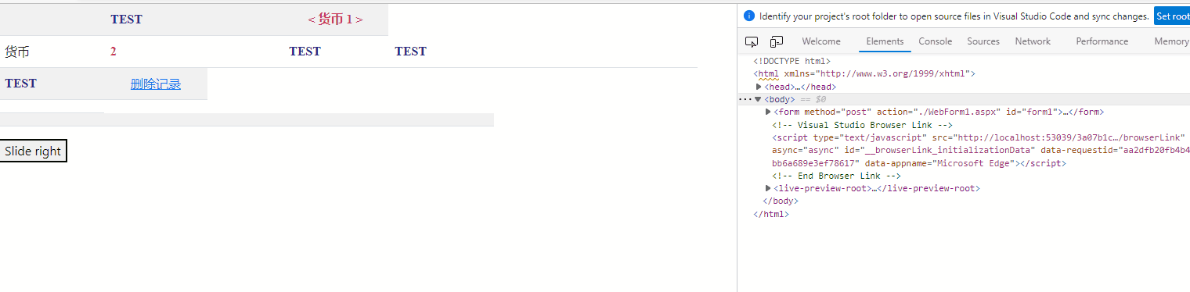Click the 删除记录 link
This screenshot has height=292, width=1190.
(x=156, y=84)
